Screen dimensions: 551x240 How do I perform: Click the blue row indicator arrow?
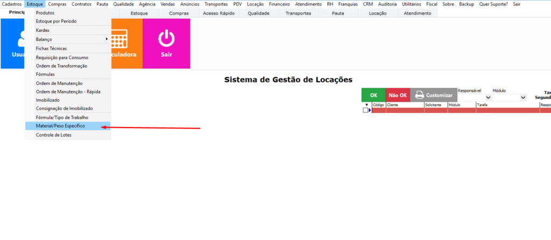[370, 110]
